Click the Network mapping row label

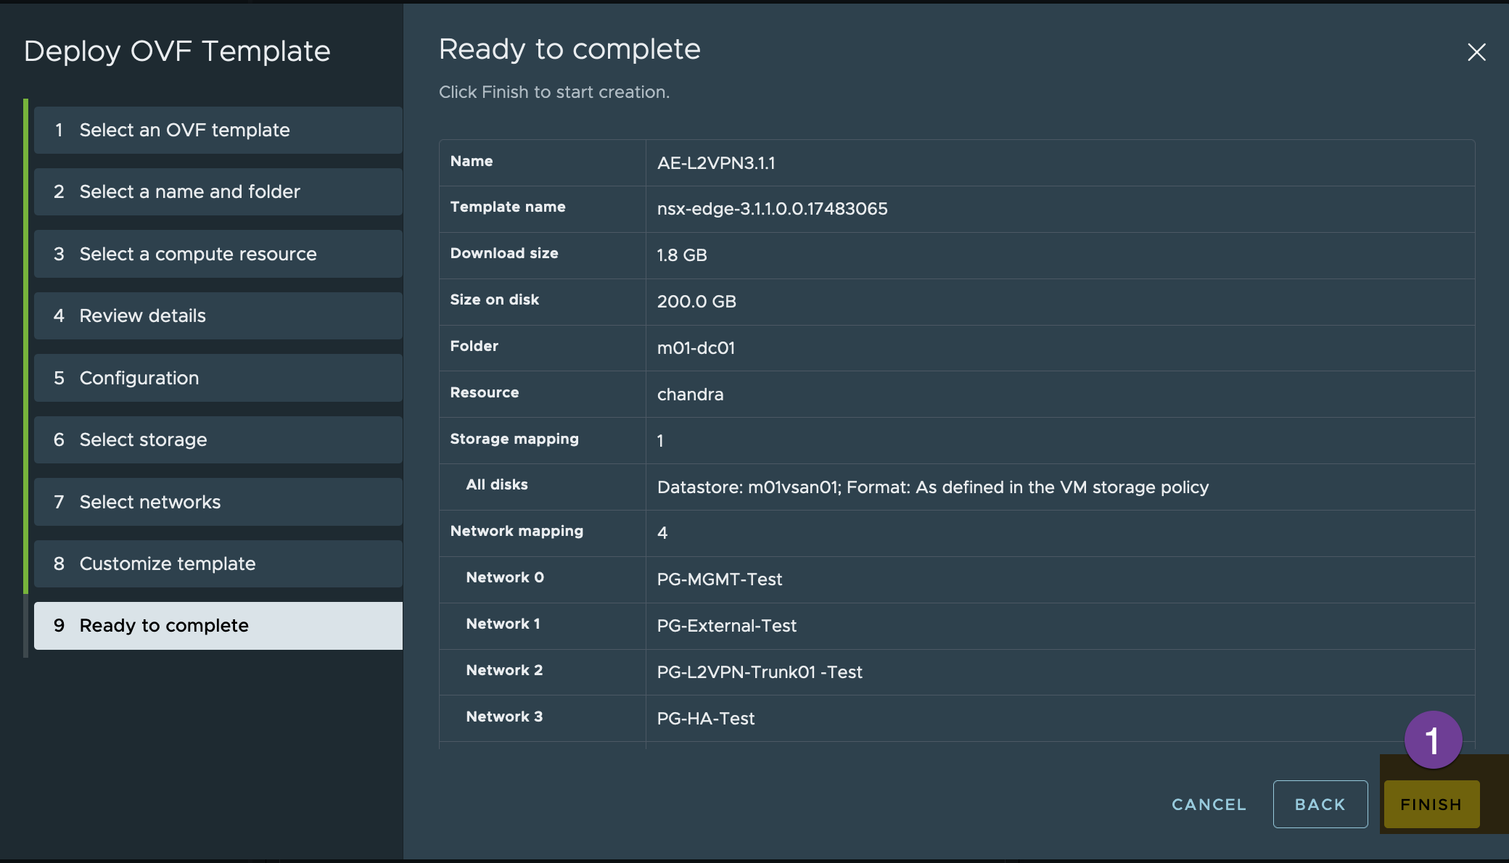pos(517,531)
